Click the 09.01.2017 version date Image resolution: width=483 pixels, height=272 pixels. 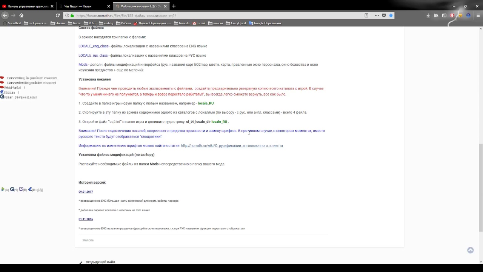[86, 192]
